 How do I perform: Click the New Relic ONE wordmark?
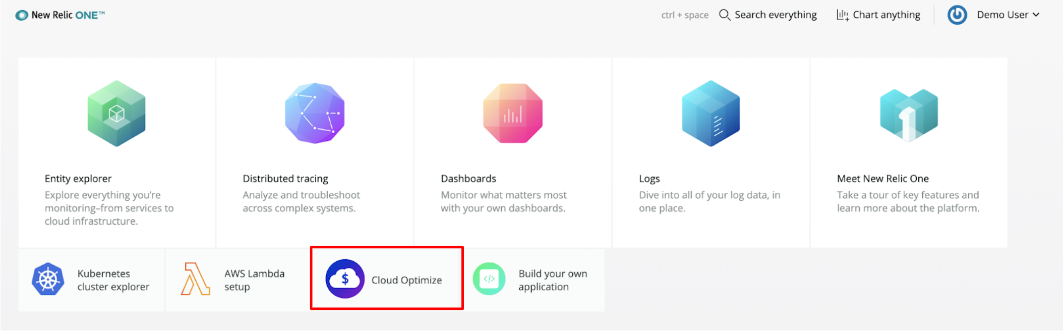(x=68, y=15)
